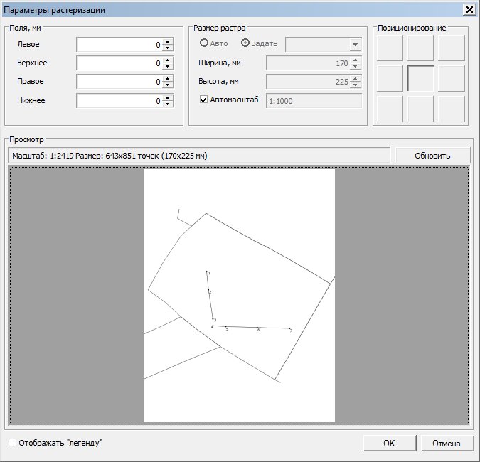The height and width of the screenshot is (462, 480).
Task: Select the Авто radio button
Action: (204, 43)
